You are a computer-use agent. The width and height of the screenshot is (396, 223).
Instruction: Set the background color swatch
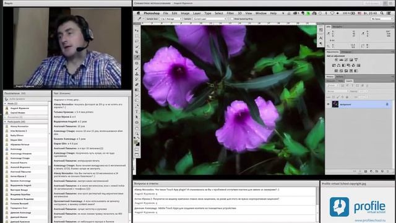(x=138, y=144)
